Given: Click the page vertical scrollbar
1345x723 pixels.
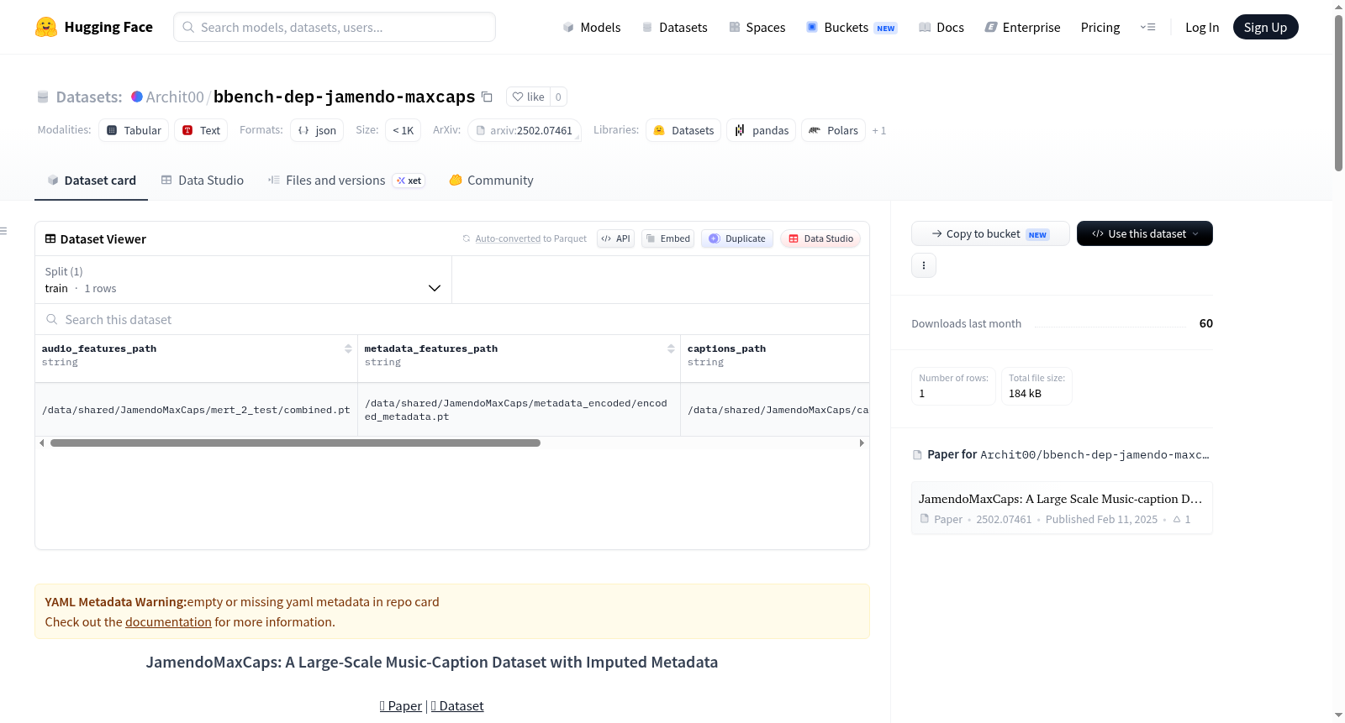Looking at the screenshot, I should tap(1338, 92).
